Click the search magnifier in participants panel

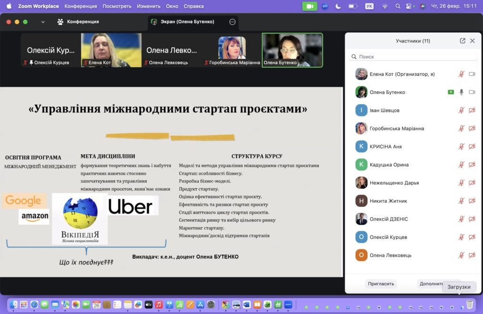tap(354, 57)
